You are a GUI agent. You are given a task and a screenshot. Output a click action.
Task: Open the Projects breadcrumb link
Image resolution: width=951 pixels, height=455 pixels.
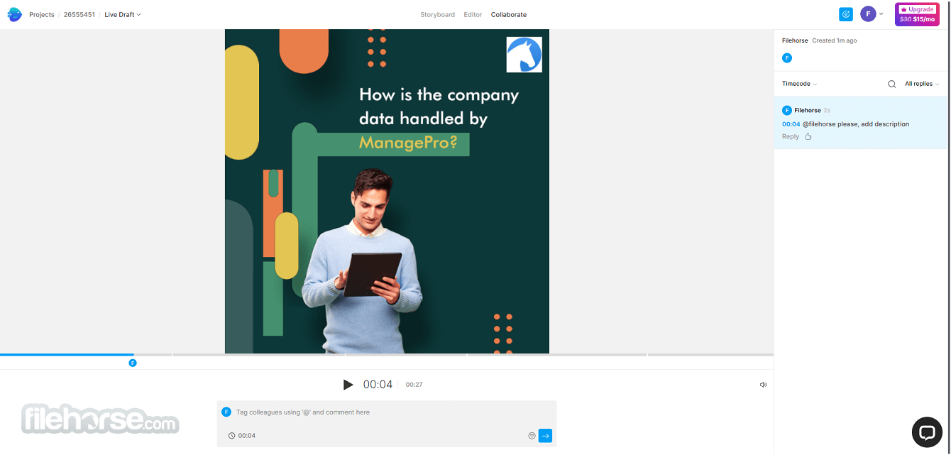[42, 15]
